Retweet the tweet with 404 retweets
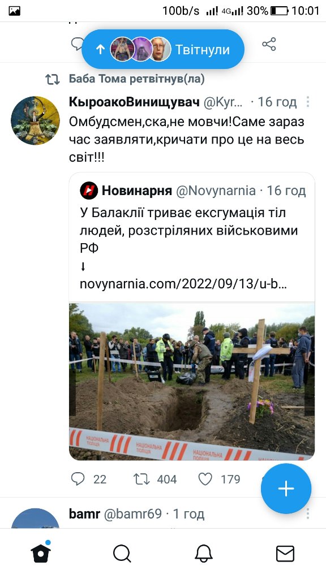326x579 pixels. coord(141,479)
